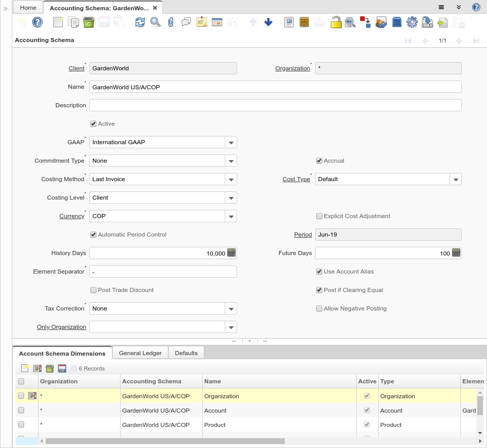This screenshot has width=487, height=448.
Task: Click the Zoom Across icon
Action: pyautogui.click(x=350, y=22)
